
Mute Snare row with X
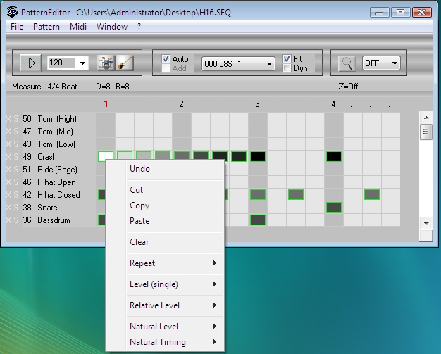tap(8, 208)
